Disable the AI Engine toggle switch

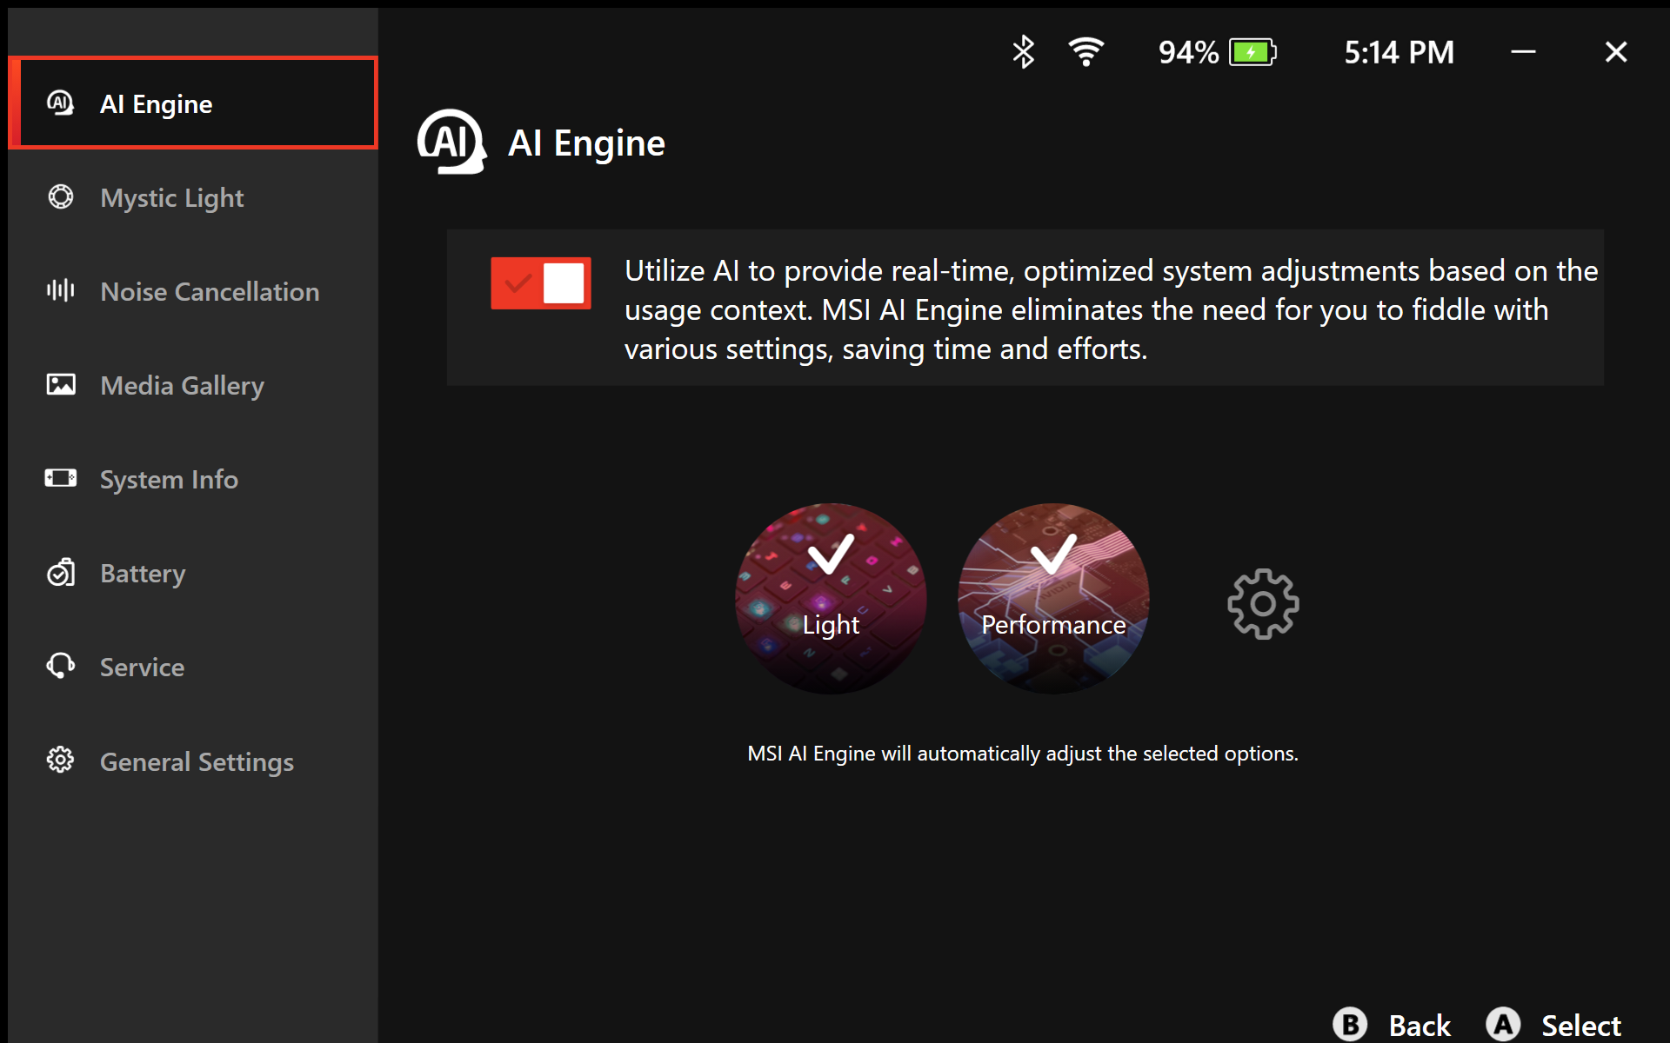[x=540, y=283]
